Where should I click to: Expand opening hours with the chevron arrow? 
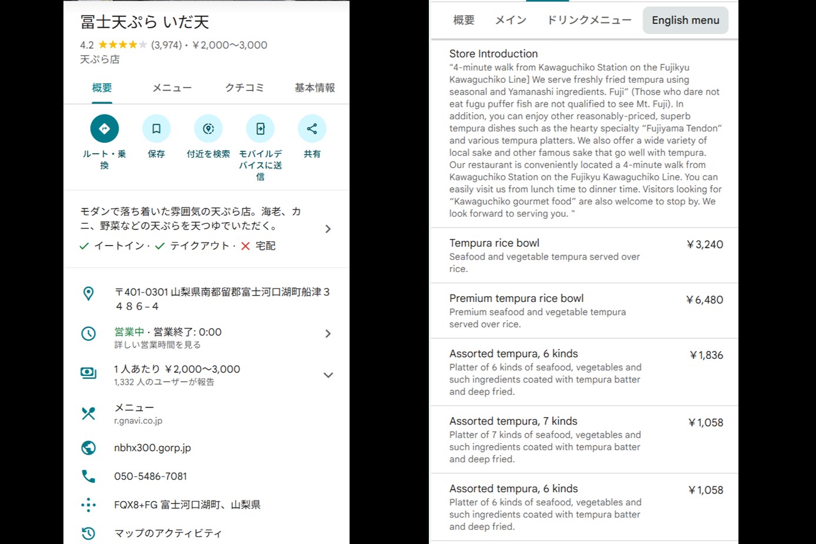click(328, 334)
